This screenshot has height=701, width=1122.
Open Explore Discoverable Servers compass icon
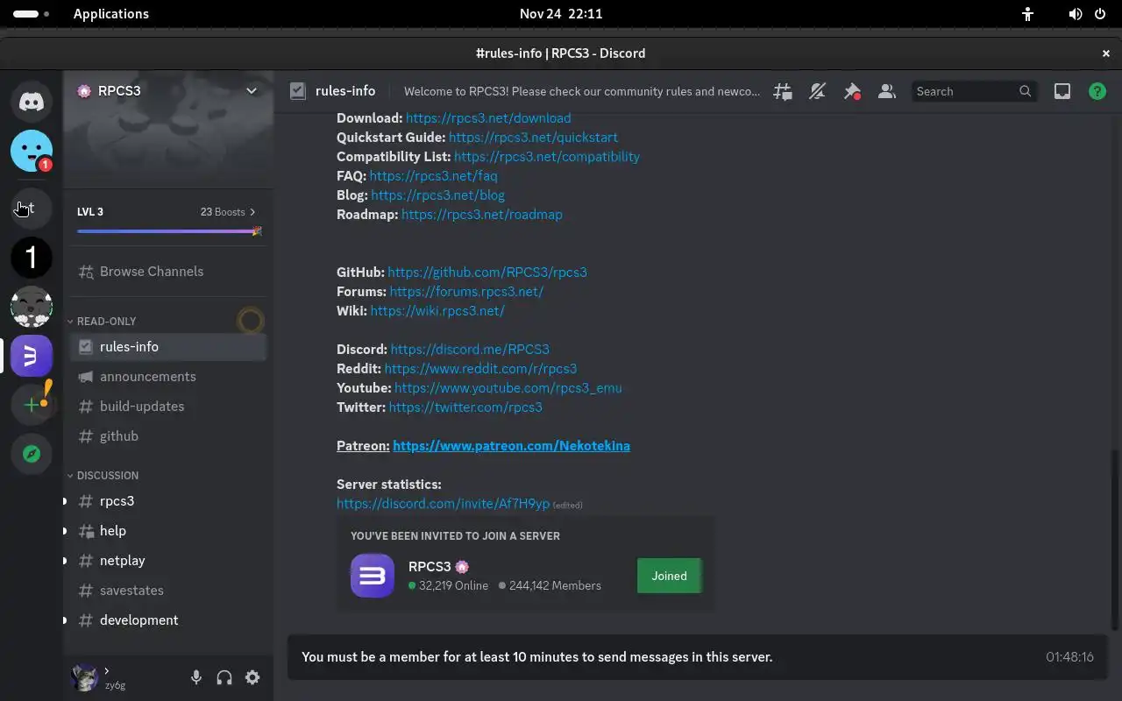[x=32, y=454]
